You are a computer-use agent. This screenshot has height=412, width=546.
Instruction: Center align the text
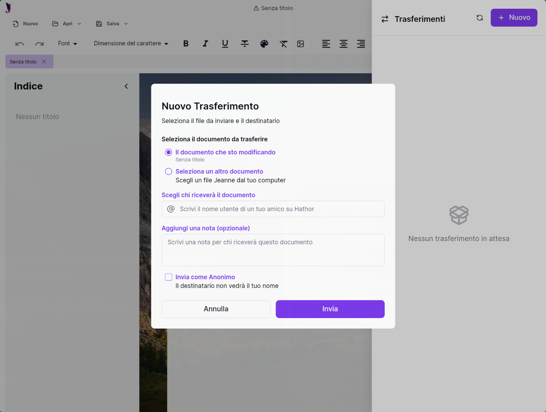(343, 44)
